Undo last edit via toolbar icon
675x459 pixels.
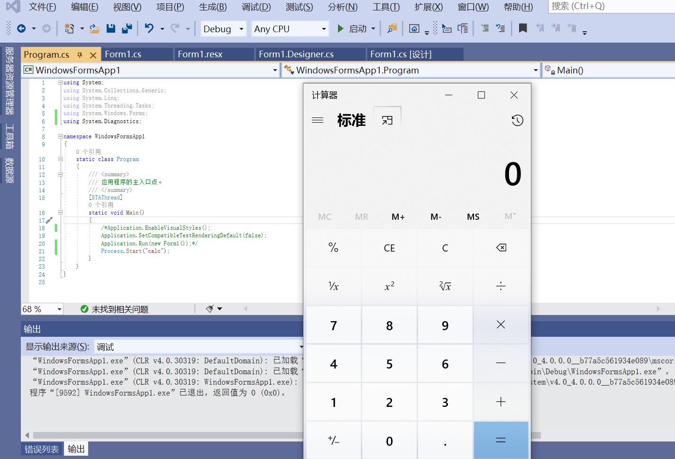150,28
